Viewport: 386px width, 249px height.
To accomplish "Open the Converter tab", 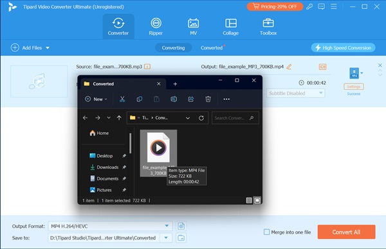I will point(118,26).
